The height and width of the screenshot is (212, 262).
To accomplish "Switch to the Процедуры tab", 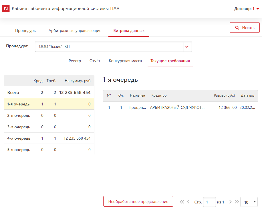I will tap(26, 31).
